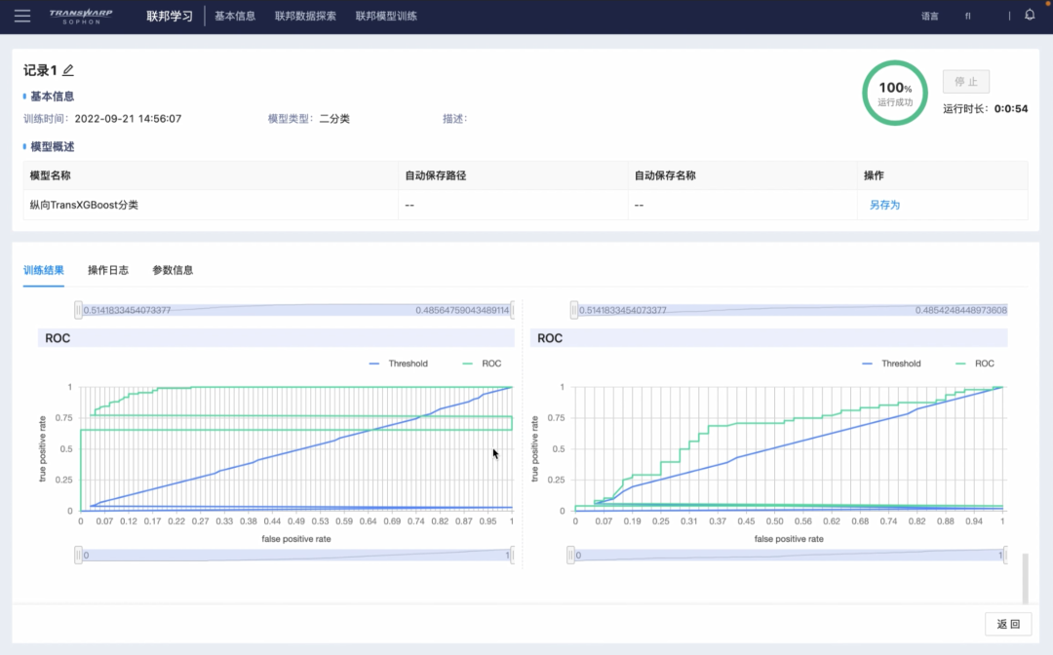Open the 联邦模型训练 menu item
Image resolution: width=1053 pixels, height=655 pixels.
[x=386, y=17]
